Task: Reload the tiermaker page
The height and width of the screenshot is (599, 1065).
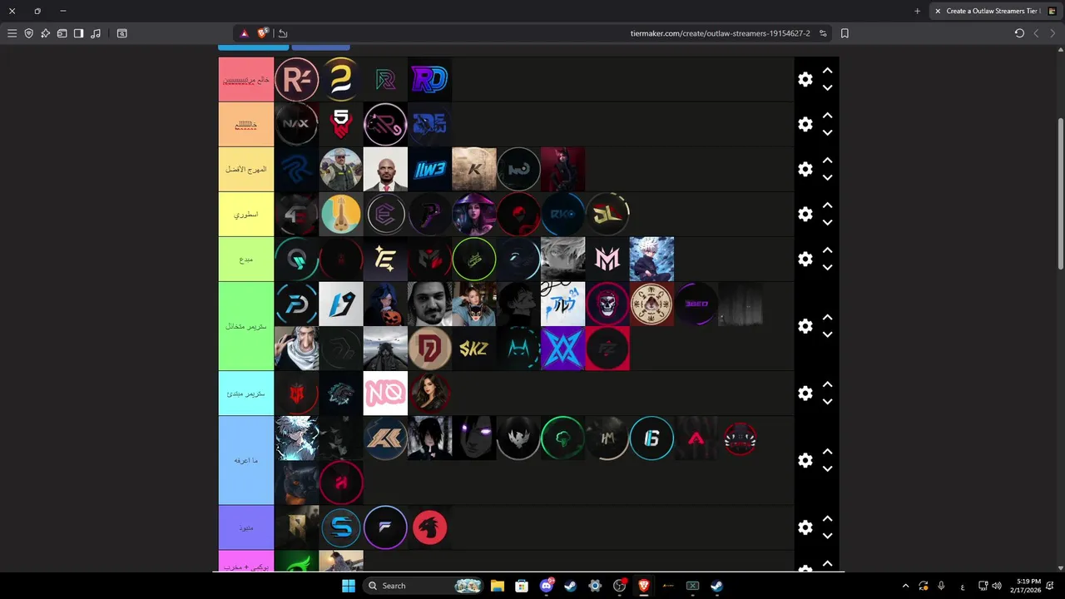Action: click(x=1019, y=33)
